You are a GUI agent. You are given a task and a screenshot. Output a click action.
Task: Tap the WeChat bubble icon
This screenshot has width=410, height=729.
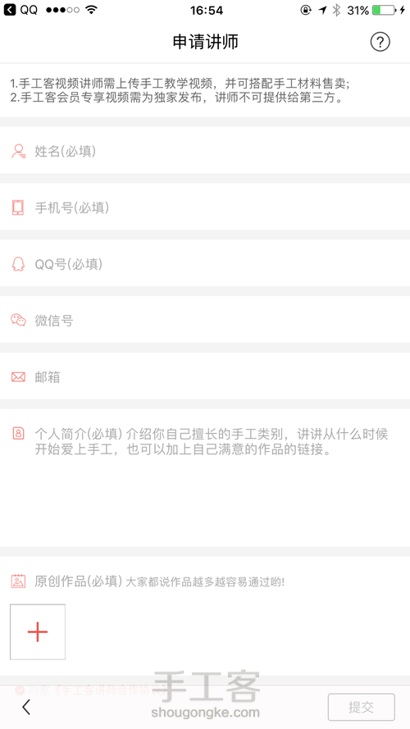(x=18, y=321)
